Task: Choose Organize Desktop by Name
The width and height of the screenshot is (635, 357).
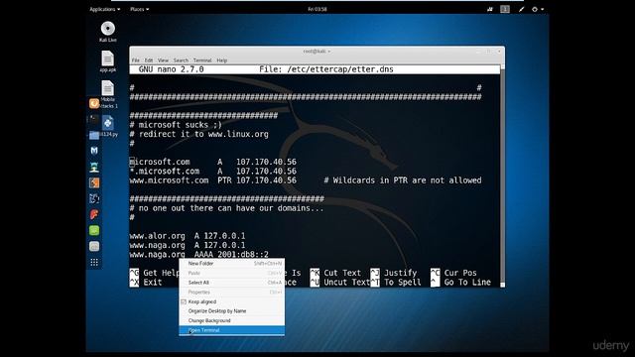Action: [231, 310]
